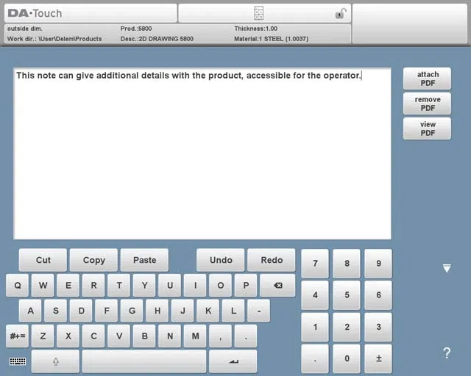The image size is (471, 376).
Task: Click the view PDF button
Action: tap(427, 129)
